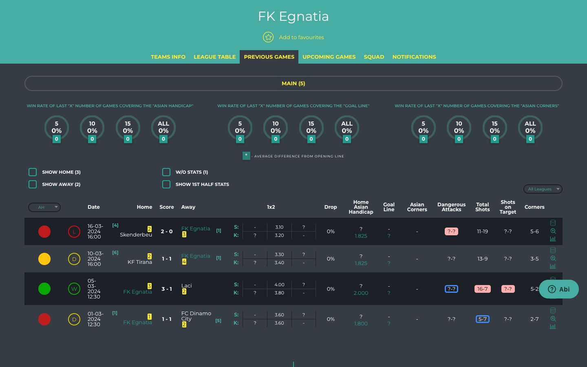Viewport: 587px width, 367px height.
Task: Tick the W/O Stats (1) checkbox
Action: pos(166,172)
